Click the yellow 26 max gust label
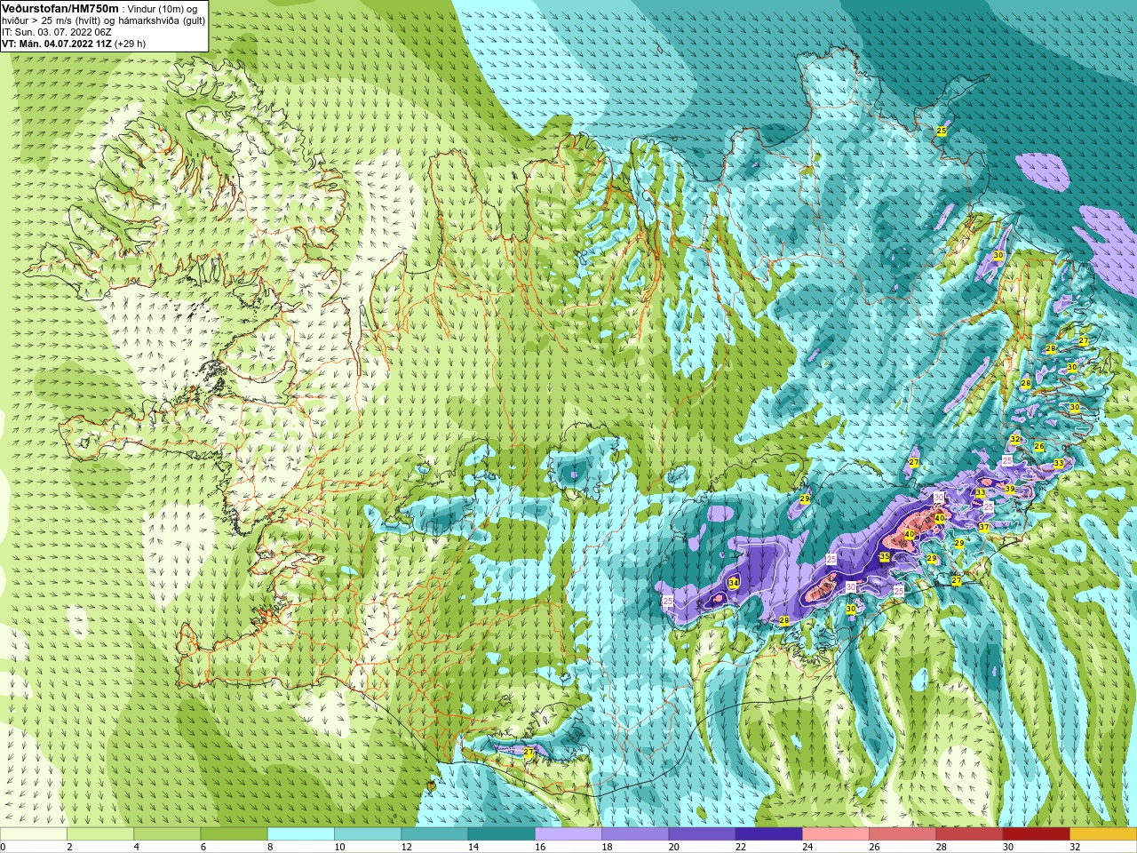The height and width of the screenshot is (853, 1137). (1039, 446)
